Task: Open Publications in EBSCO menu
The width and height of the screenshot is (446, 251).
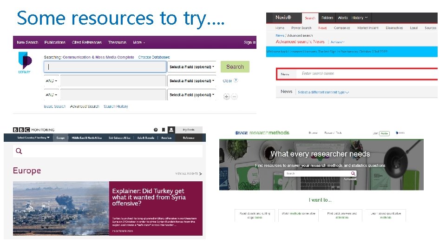Action: click(55, 42)
